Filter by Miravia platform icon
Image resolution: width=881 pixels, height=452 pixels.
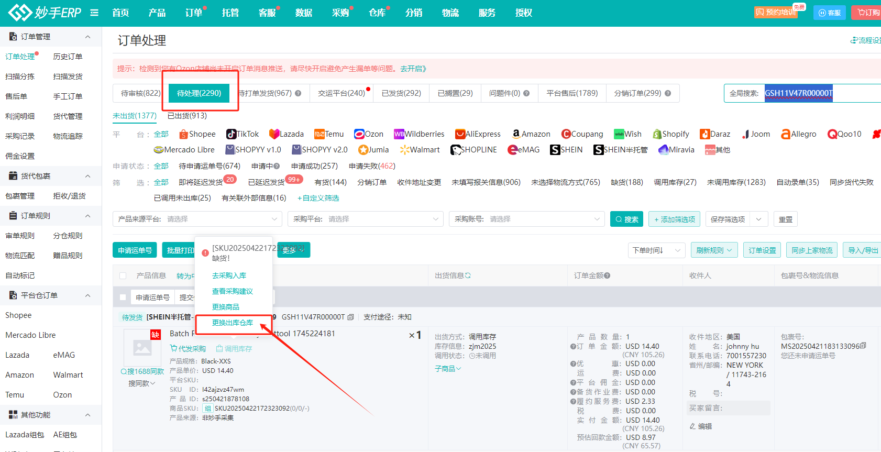tap(664, 150)
